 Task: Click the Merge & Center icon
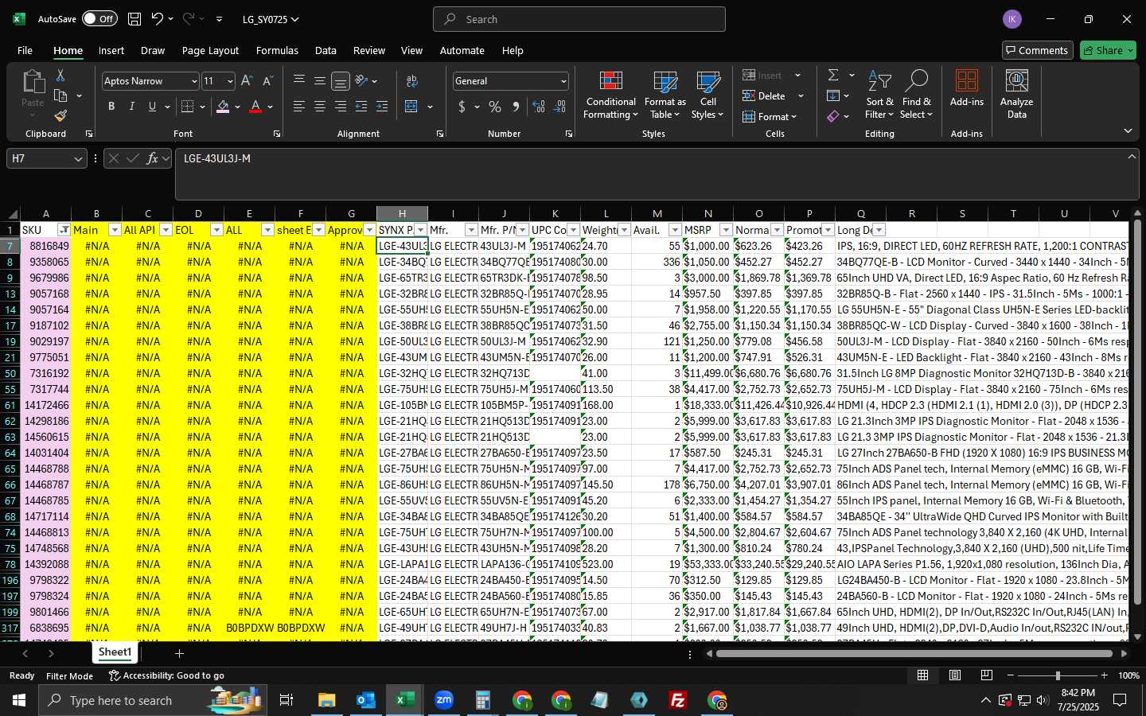tap(411, 107)
